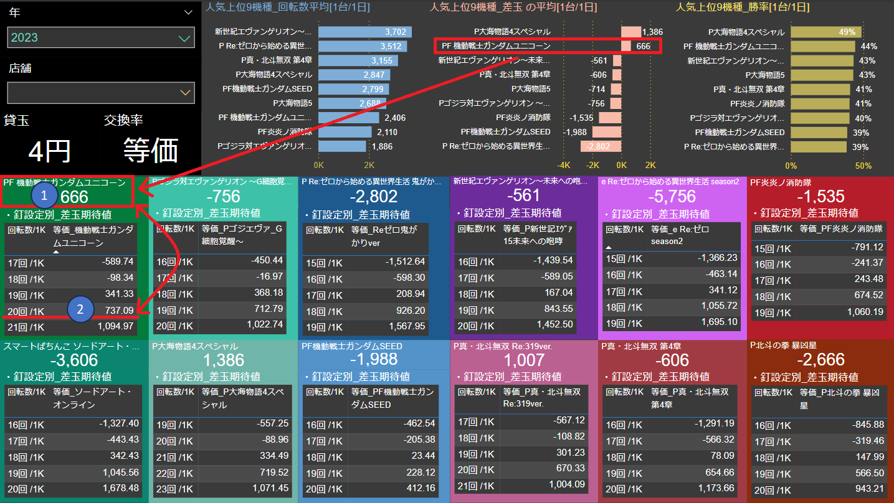Select the 1,678.48 cell in ソードアート table
The image size is (894, 503).
118,489
